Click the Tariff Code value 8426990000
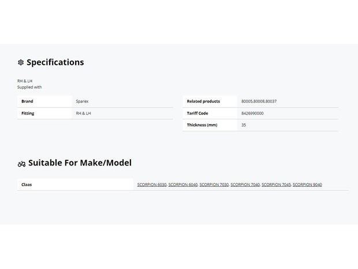Screen dimensions: 358x269 click(x=252, y=113)
